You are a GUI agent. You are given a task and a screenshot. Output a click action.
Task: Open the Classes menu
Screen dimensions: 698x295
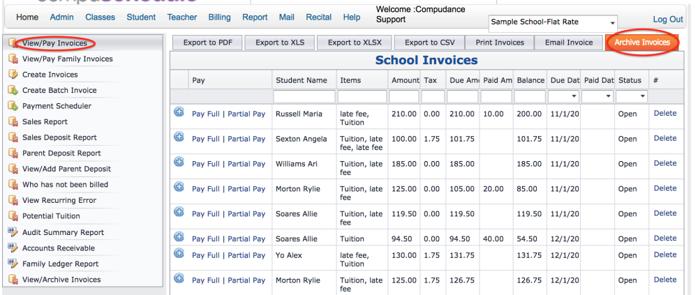[x=100, y=17]
